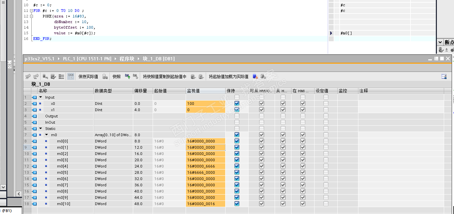Collapse the POKE fold at line 12
Screen dimensions: 454x214
click(31, 16)
